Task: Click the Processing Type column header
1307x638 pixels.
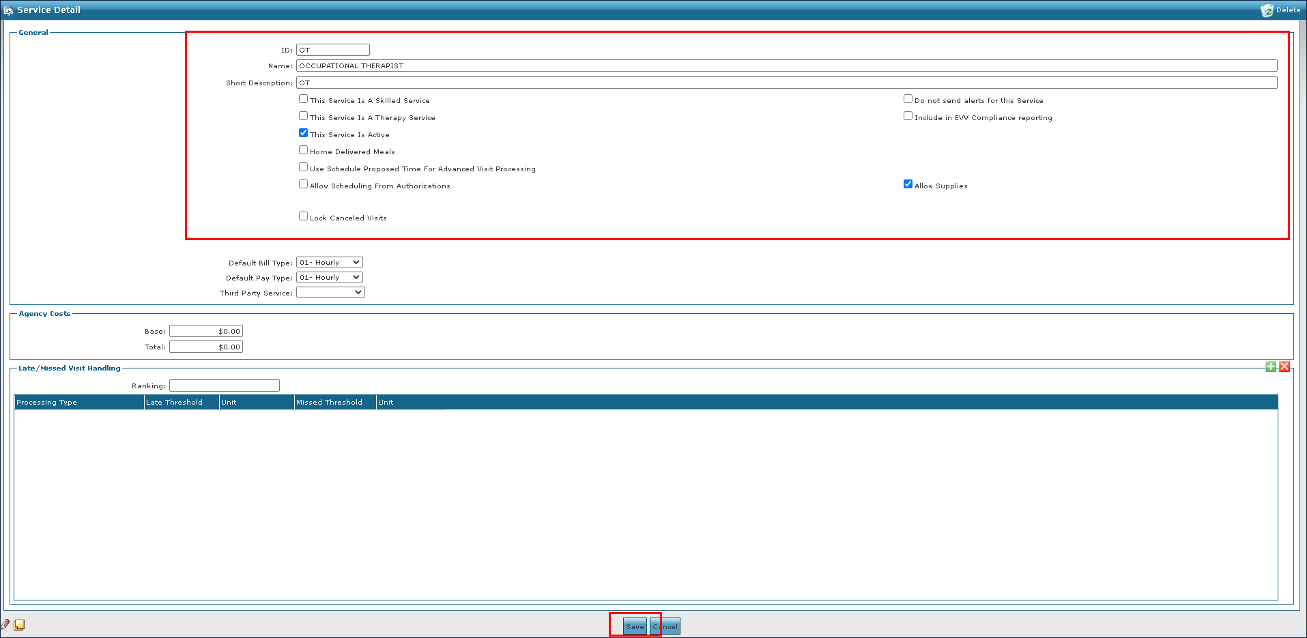Action: pyautogui.click(x=78, y=403)
